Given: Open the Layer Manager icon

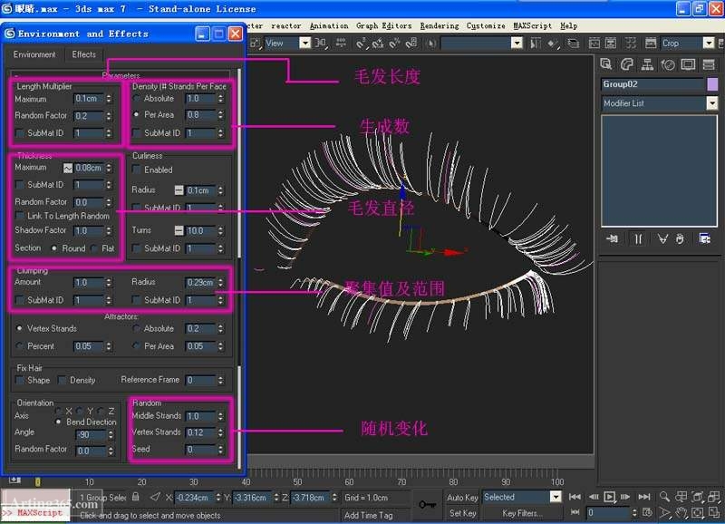Looking at the screenshot, I should 574,44.
